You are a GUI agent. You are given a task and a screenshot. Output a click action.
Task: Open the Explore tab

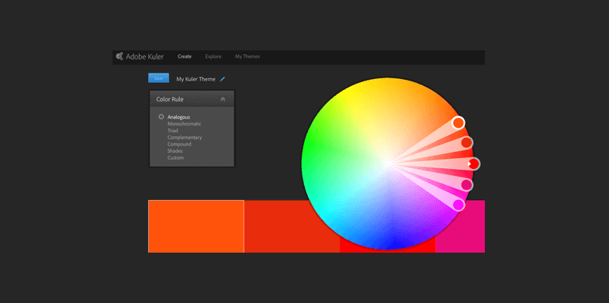click(x=213, y=57)
